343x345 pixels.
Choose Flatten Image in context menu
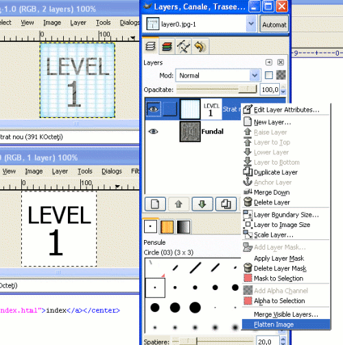point(285,324)
